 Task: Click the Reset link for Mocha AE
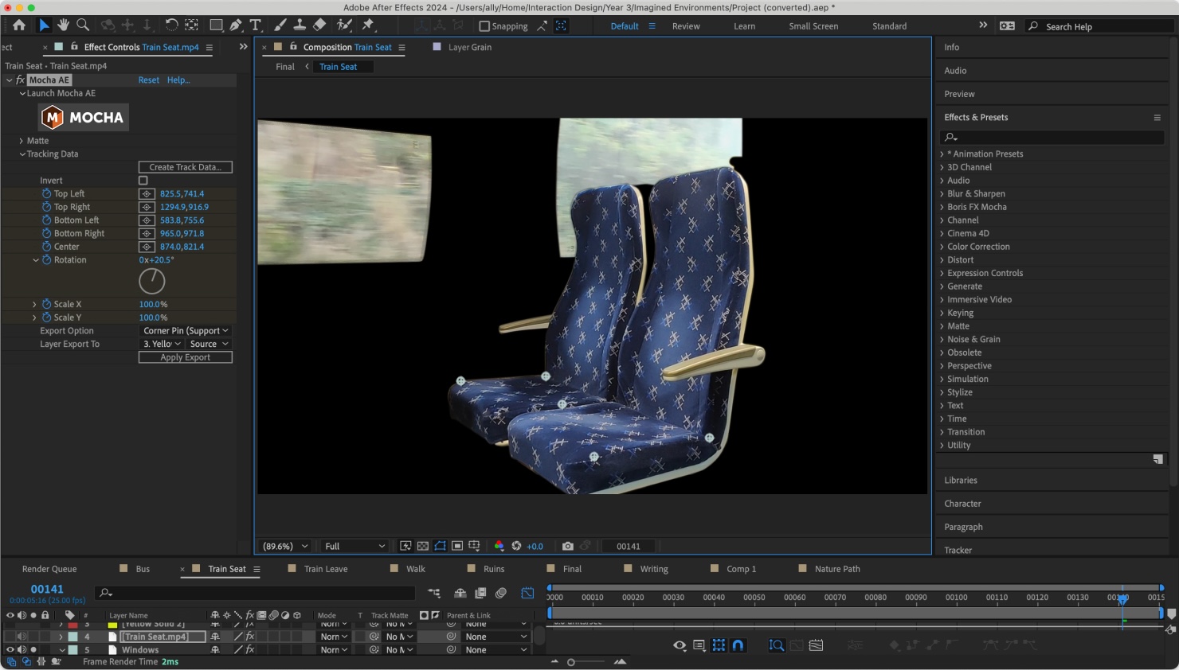coord(149,80)
